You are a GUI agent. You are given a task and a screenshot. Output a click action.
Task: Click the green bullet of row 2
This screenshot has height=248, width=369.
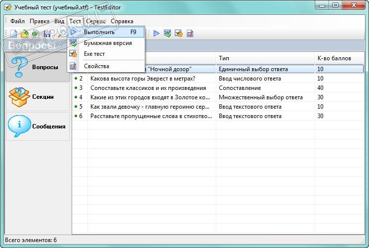click(76, 79)
